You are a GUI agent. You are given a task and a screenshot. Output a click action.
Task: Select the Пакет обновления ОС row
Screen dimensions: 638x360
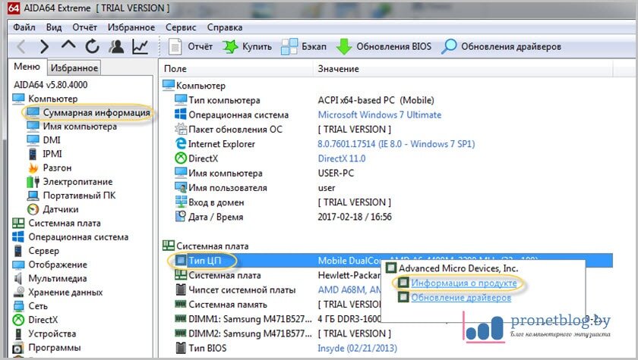pyautogui.click(x=387, y=130)
